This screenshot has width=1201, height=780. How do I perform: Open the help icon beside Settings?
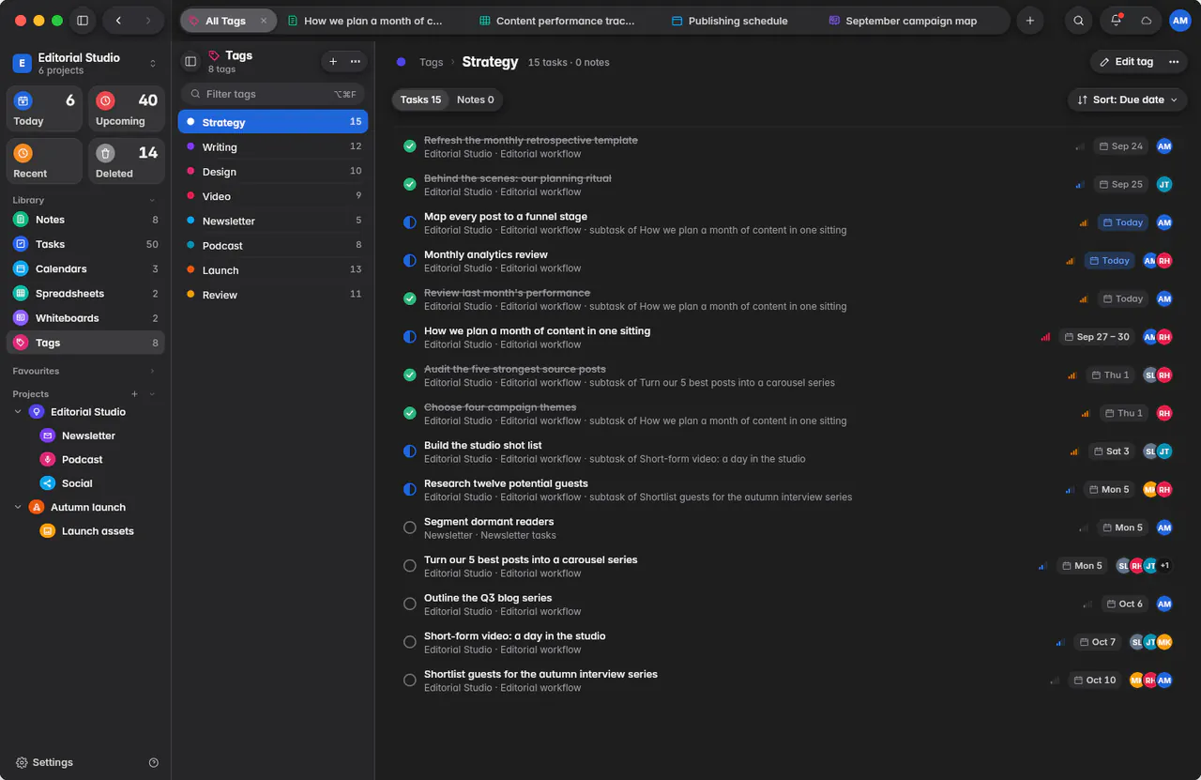pos(154,762)
